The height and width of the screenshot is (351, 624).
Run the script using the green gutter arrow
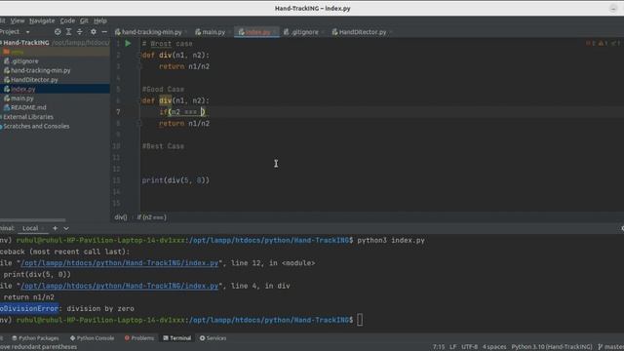pos(128,43)
